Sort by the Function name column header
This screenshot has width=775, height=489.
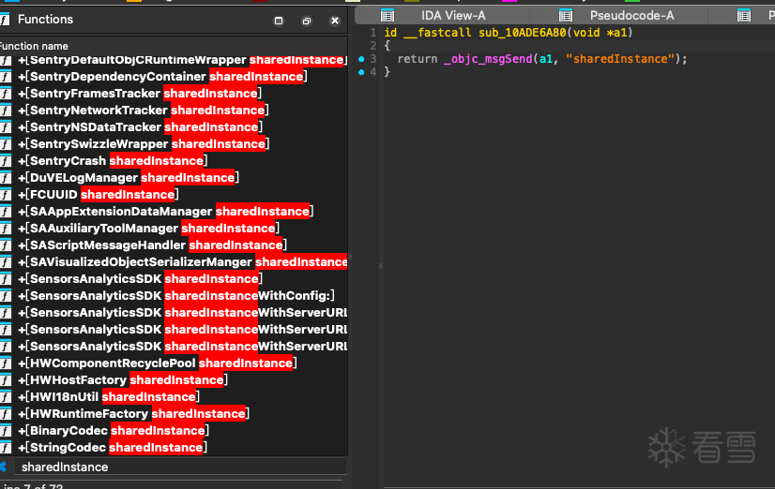pos(34,47)
